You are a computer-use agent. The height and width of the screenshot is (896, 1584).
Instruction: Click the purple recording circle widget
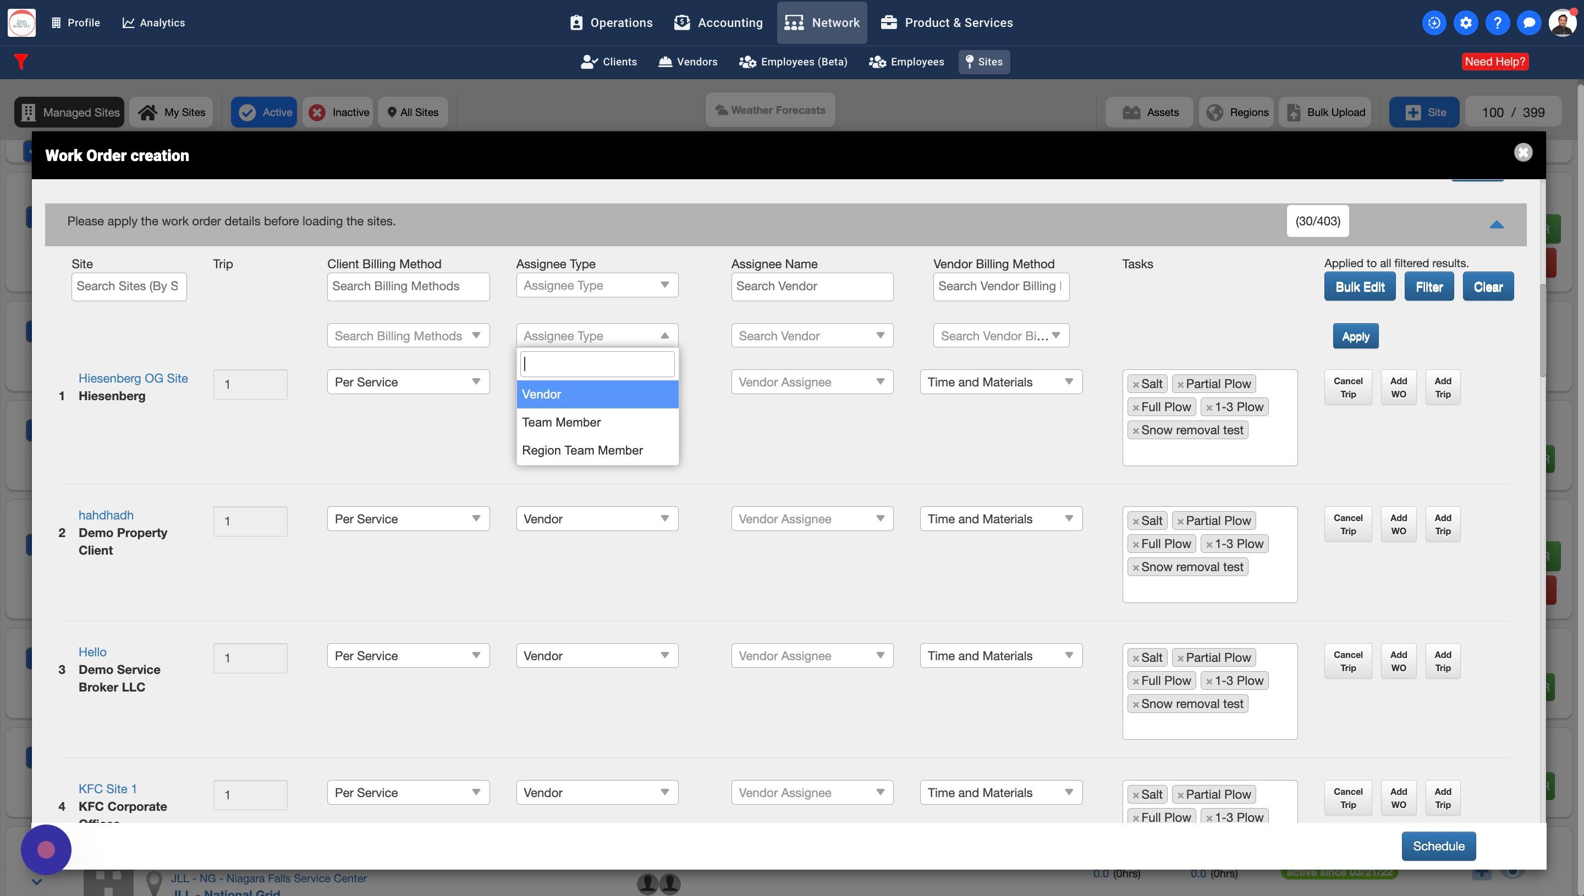[46, 850]
